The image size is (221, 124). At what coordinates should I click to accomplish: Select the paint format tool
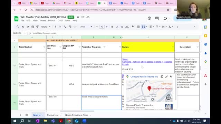(x=38, y=27)
